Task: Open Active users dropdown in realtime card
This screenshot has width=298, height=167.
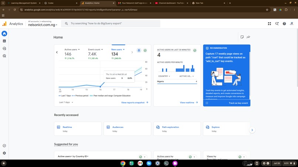Action: tap(187, 76)
